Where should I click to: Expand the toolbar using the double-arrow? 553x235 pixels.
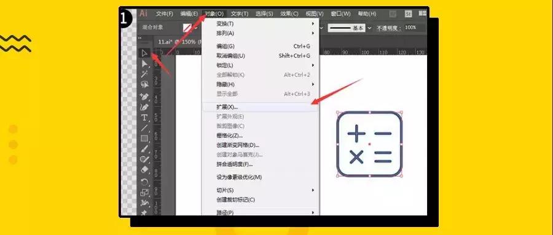click(x=139, y=37)
